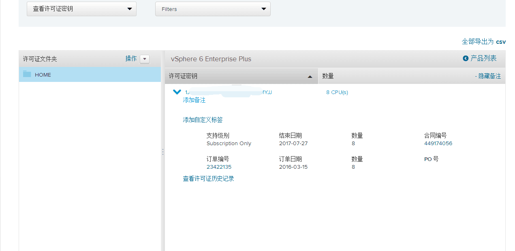Click the license key ending in MYJJ
This screenshot has width=515, height=251.
pos(228,92)
